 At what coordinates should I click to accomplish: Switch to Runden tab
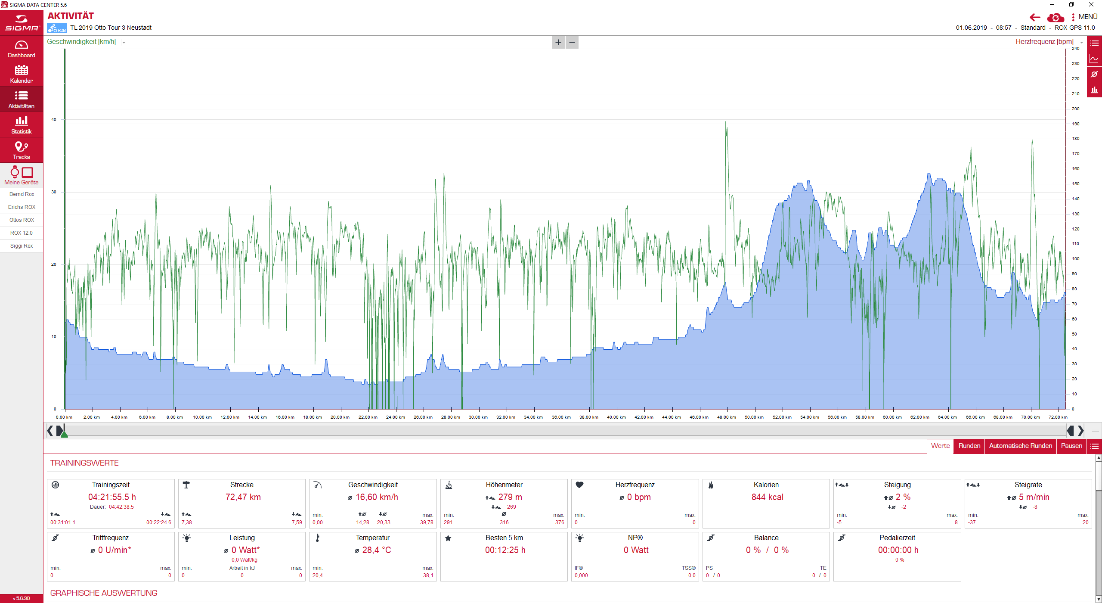[x=969, y=446]
